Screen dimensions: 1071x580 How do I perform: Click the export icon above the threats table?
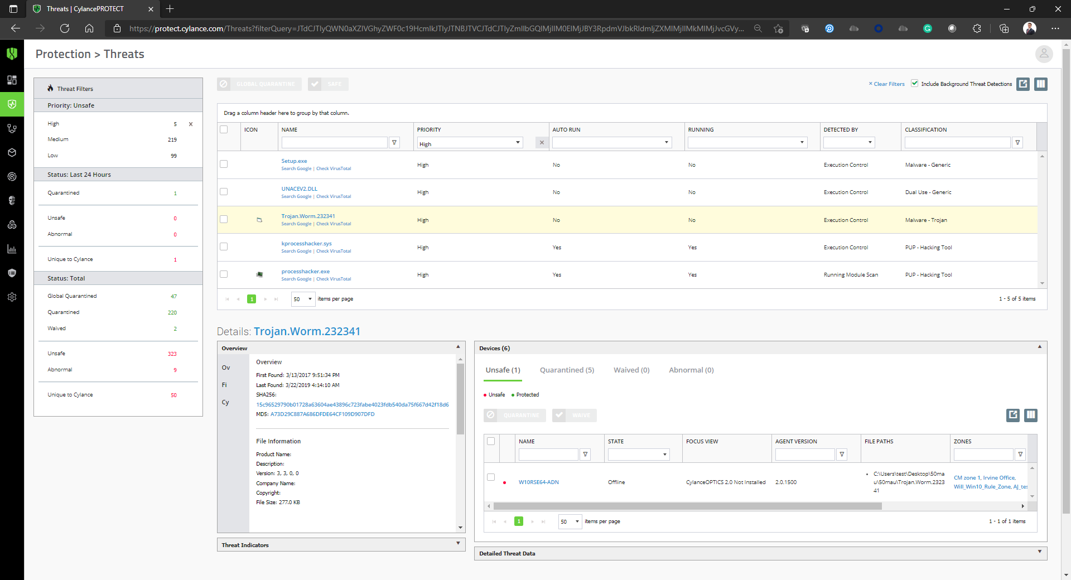pos(1022,84)
